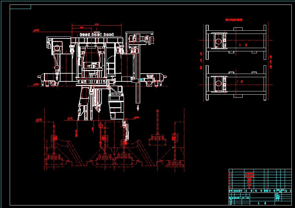Select the motor assembly at crane's upper right
This screenshot has height=208, width=295.
pos(142,39)
